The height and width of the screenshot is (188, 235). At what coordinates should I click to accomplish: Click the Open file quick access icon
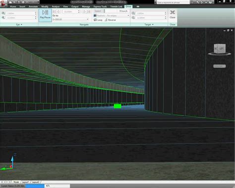(14, 2)
